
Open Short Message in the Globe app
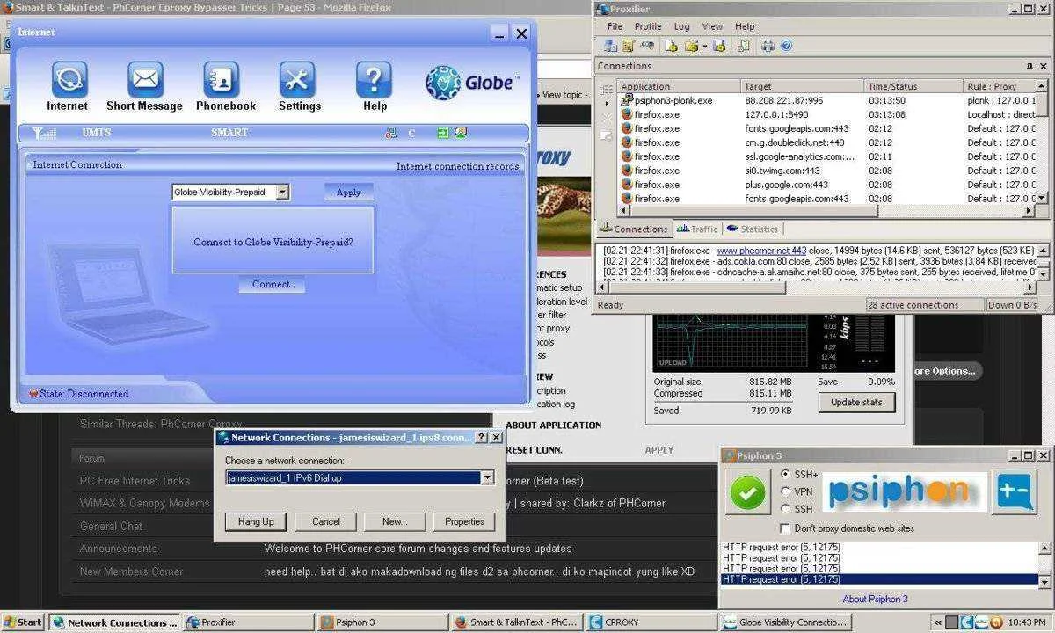[x=144, y=86]
